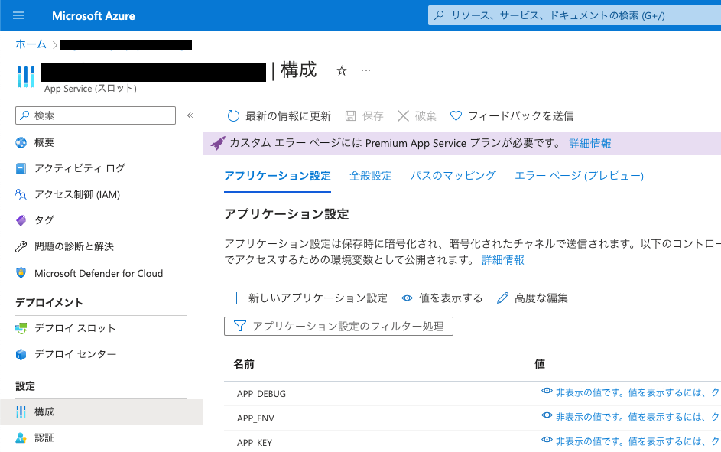
Task: Favorite this page with the star icon
Action: [x=341, y=71]
